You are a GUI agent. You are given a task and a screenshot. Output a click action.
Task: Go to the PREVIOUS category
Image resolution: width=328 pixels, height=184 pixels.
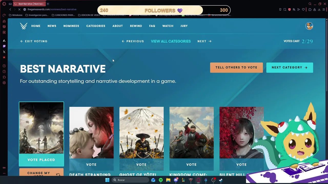coord(133,41)
